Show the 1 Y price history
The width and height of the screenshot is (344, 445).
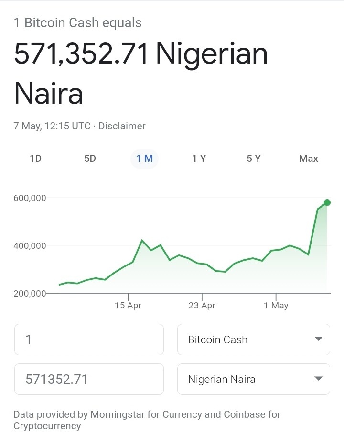(x=199, y=159)
